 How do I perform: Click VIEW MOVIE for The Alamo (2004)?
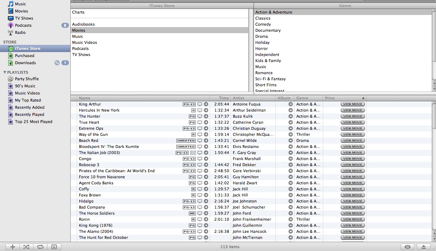coord(352,231)
